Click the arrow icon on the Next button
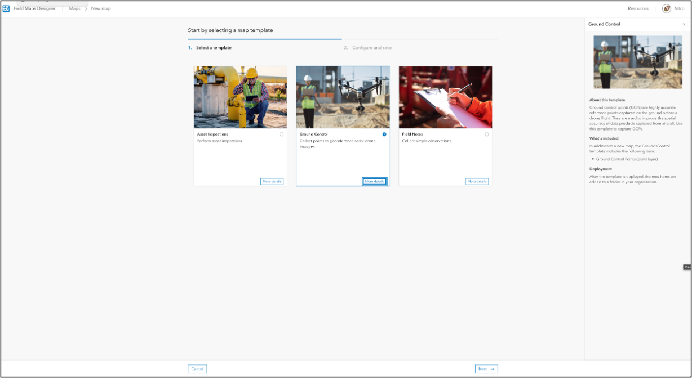Image resolution: width=692 pixels, height=378 pixels. [491, 368]
